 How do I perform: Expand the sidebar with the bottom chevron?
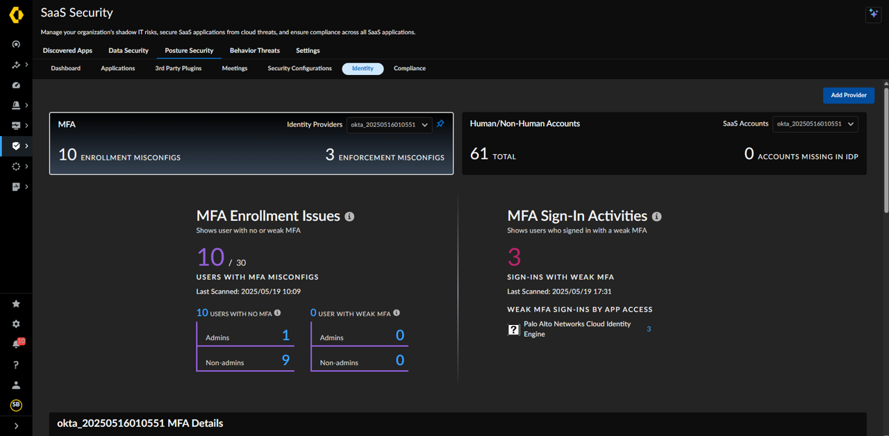(16, 426)
